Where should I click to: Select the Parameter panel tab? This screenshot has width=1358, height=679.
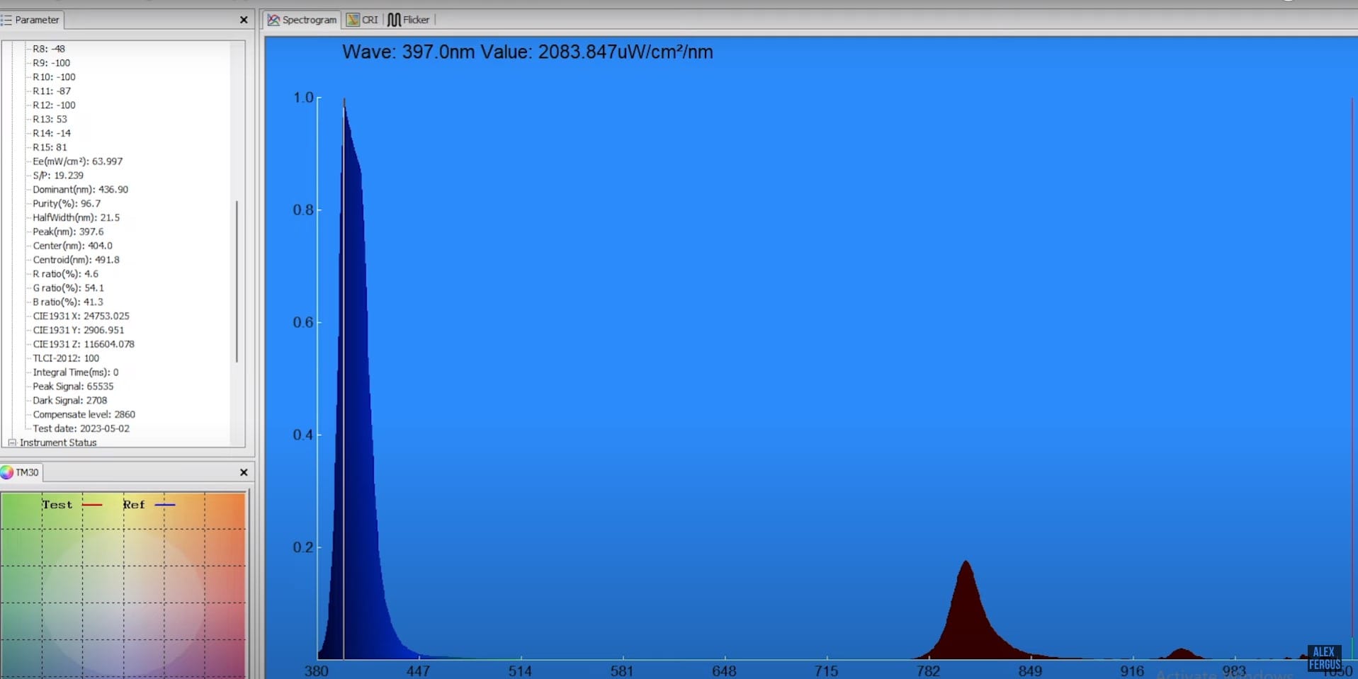[31, 20]
